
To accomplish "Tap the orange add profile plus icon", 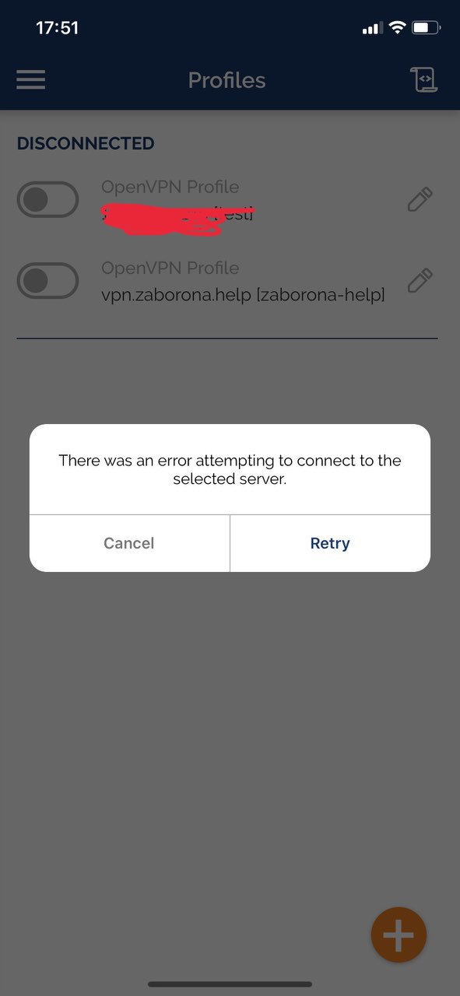I will (x=399, y=935).
